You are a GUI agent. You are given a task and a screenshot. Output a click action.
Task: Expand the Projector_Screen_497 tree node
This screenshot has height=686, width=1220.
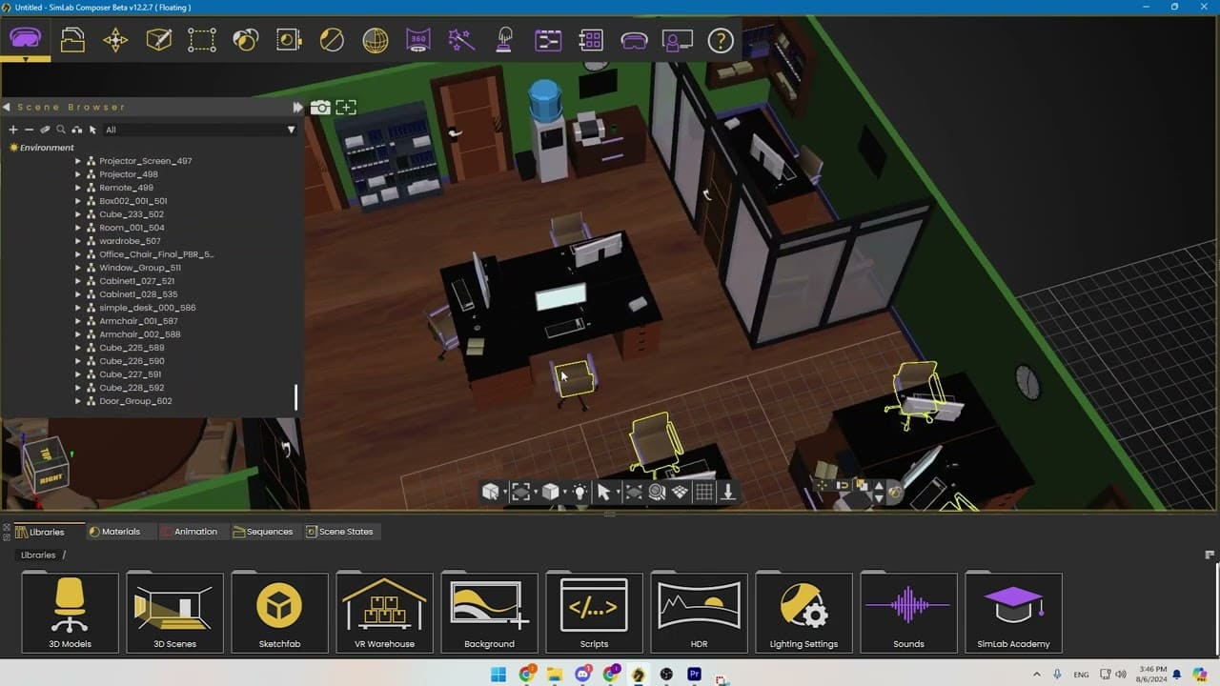(78, 161)
